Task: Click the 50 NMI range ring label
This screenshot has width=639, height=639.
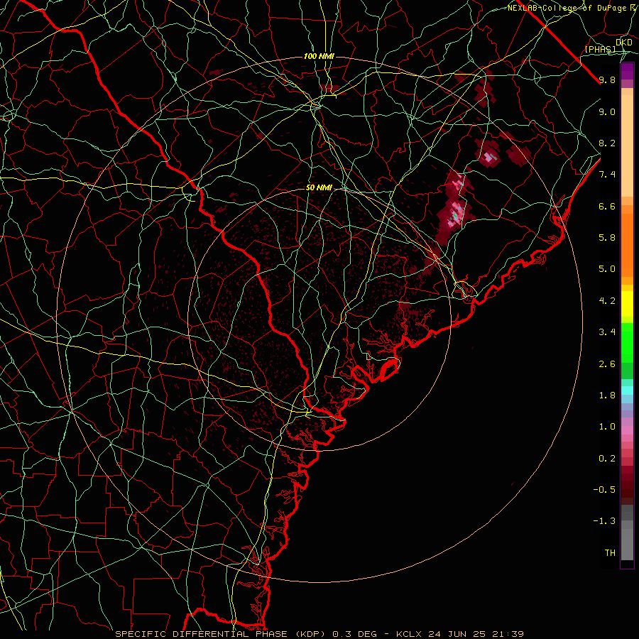Action: click(319, 187)
